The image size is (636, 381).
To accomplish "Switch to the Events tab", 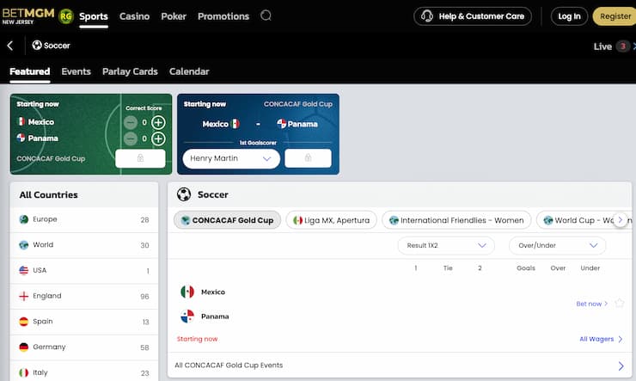I will [x=76, y=72].
